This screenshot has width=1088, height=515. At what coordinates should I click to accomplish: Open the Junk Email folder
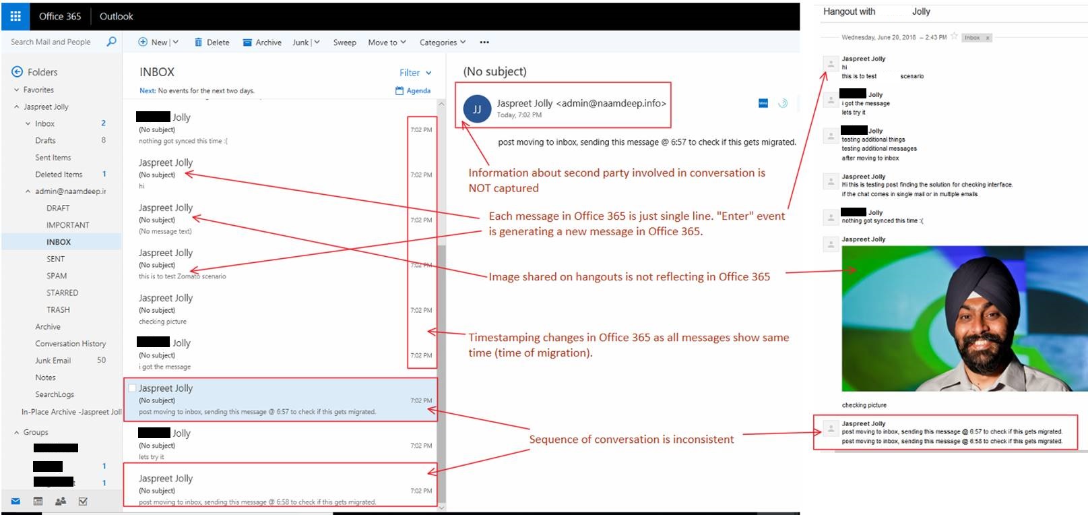(53, 361)
